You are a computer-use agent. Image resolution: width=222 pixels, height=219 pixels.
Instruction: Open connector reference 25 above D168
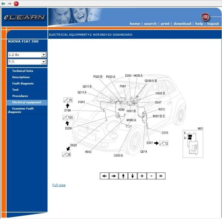pos(68,100)
